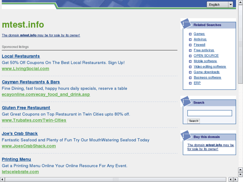This screenshot has width=243, height=182.
Task: Click the arrow icon beside Free antivirus
Action: (190, 50)
